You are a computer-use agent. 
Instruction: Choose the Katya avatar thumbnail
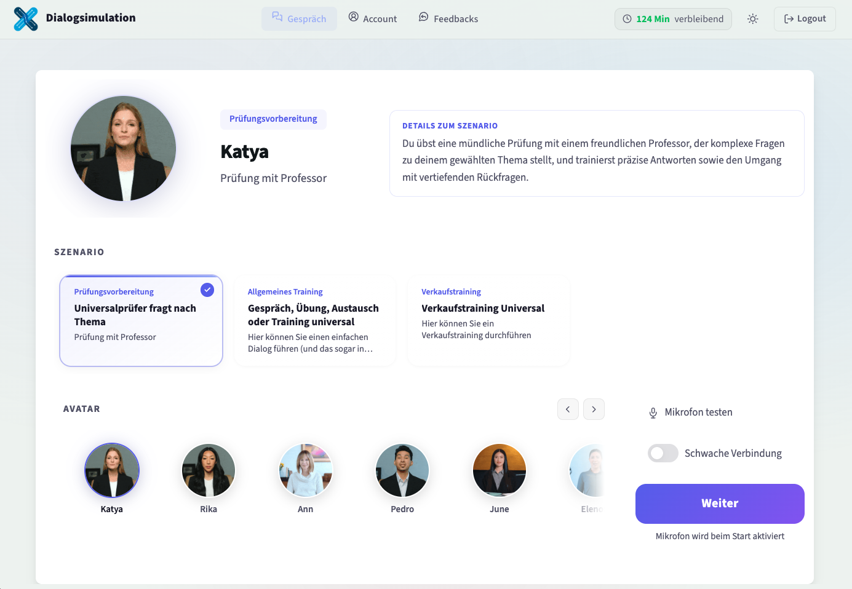coord(112,470)
